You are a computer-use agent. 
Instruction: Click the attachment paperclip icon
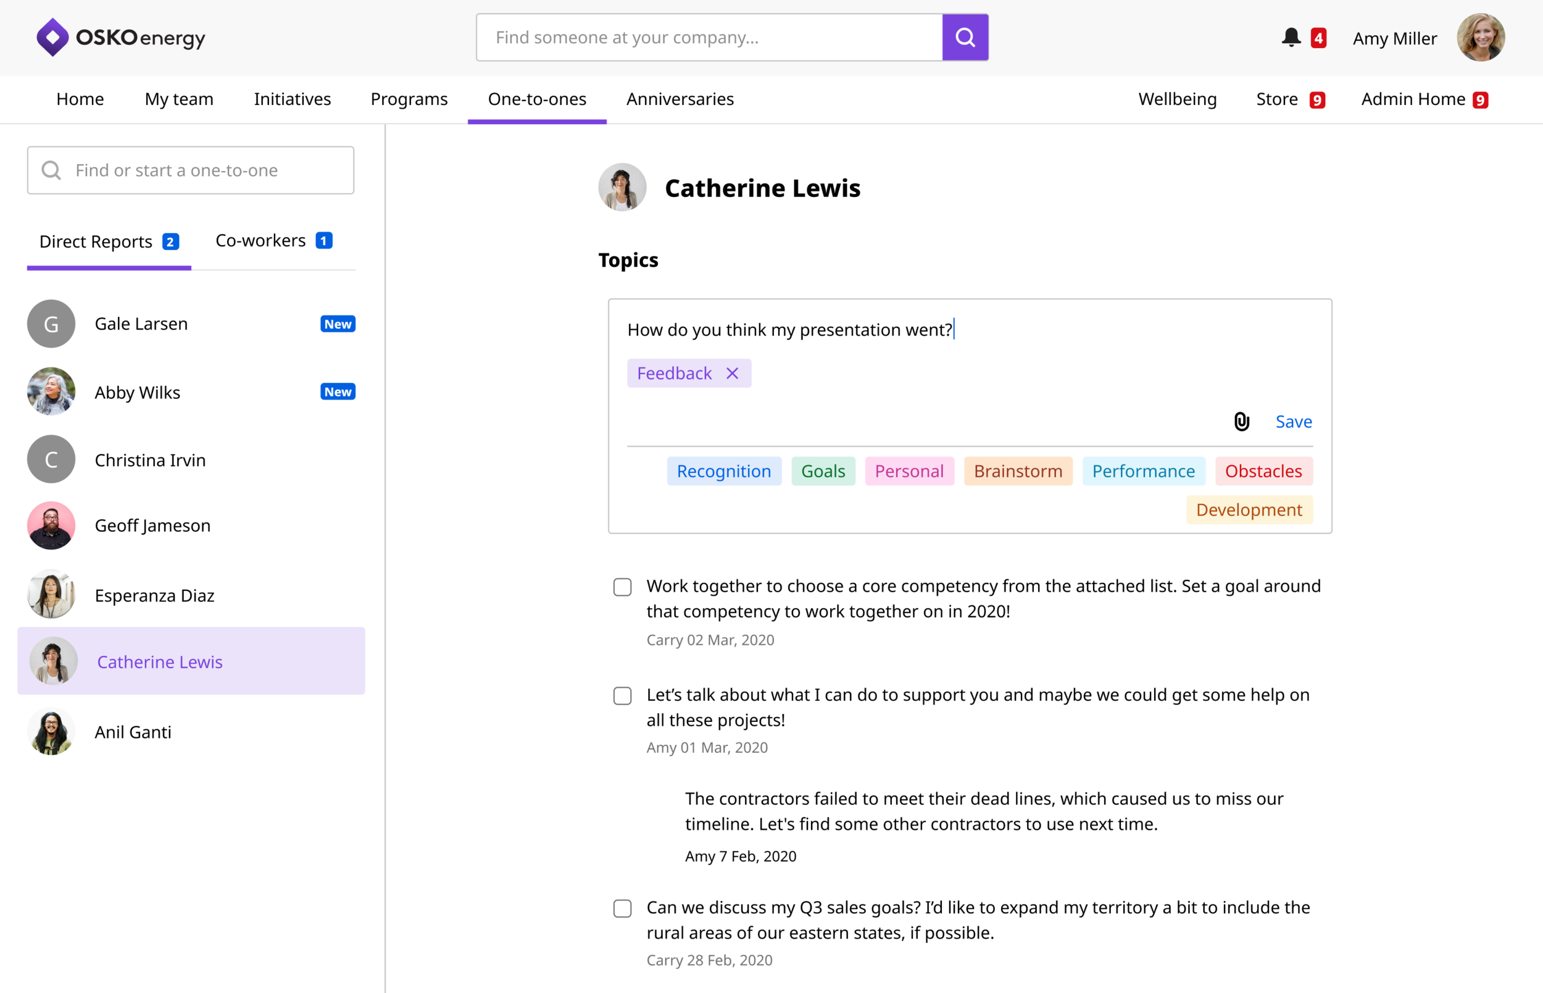pos(1241,422)
